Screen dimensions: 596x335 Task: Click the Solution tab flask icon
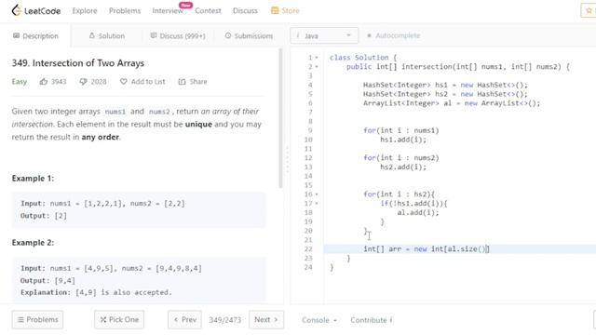(x=91, y=35)
